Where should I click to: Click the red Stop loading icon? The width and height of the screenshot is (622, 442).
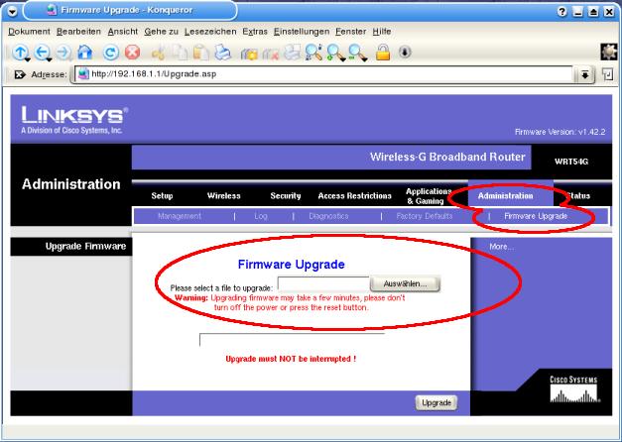(x=132, y=53)
